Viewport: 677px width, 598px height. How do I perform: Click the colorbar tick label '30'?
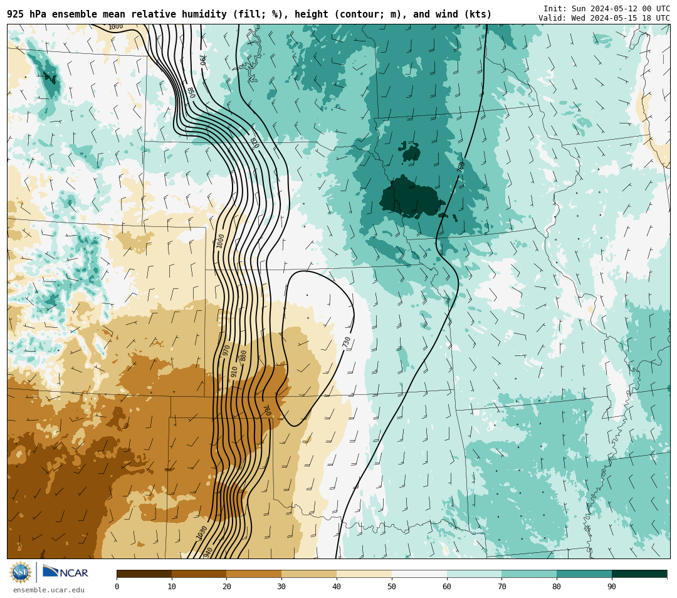pyautogui.click(x=281, y=586)
